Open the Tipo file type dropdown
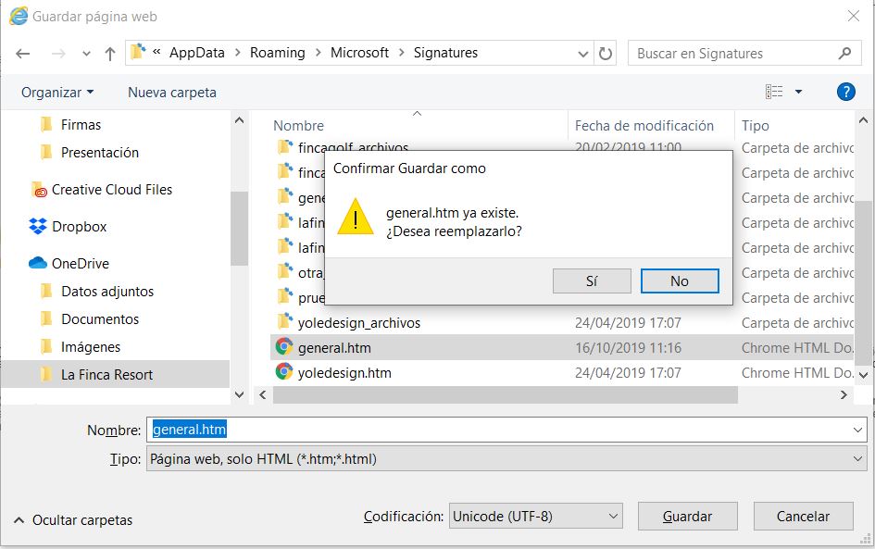Image resolution: width=875 pixels, height=549 pixels. coord(506,459)
